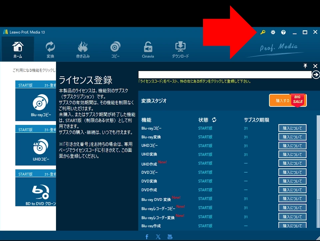Select the Cinavia tab
This screenshot has height=241, width=320.
(148, 50)
